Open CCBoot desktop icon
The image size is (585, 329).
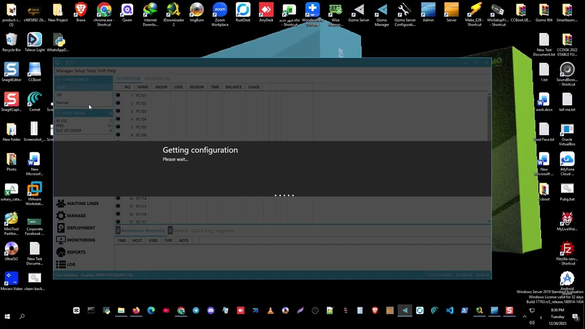coord(34,72)
